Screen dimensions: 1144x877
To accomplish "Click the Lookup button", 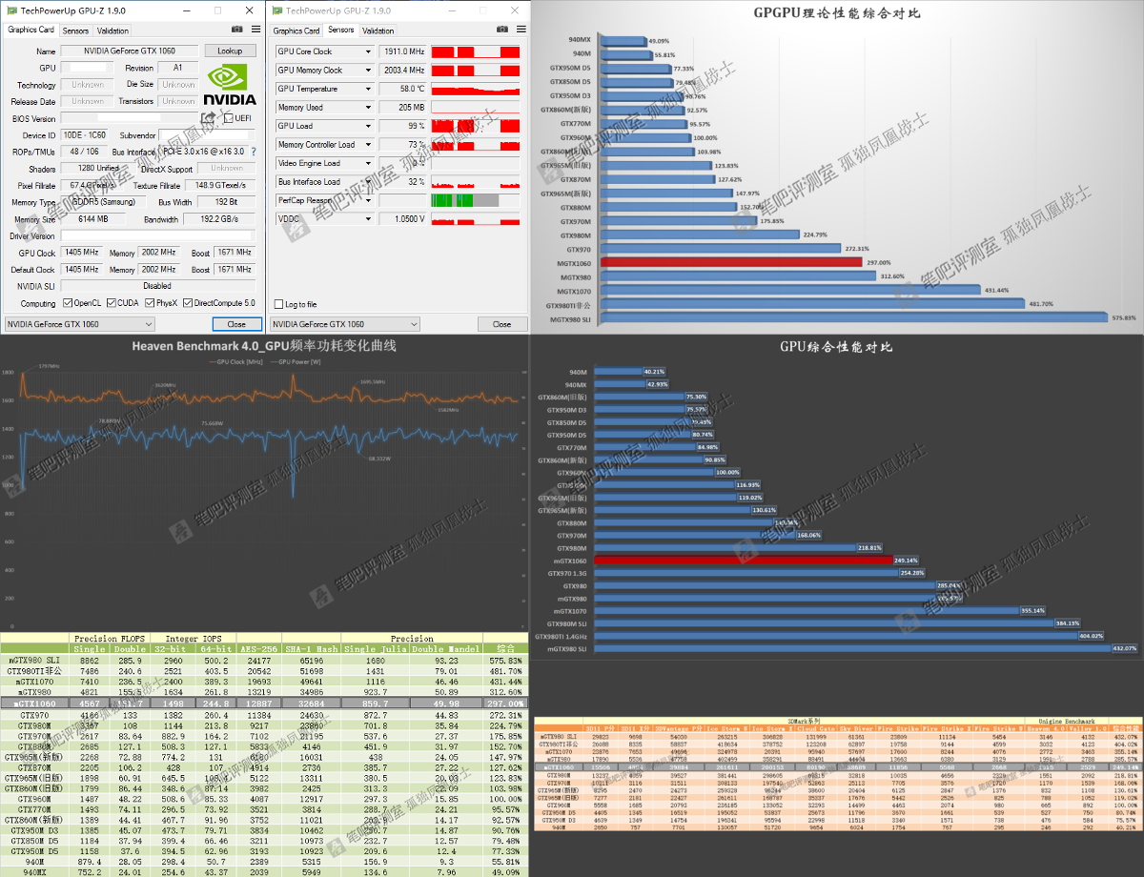I will 230,51.
